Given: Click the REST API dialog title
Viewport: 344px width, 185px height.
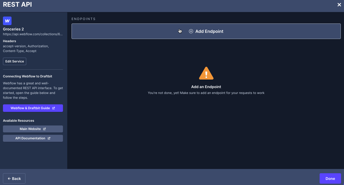Looking at the screenshot, I should coord(17,5).
